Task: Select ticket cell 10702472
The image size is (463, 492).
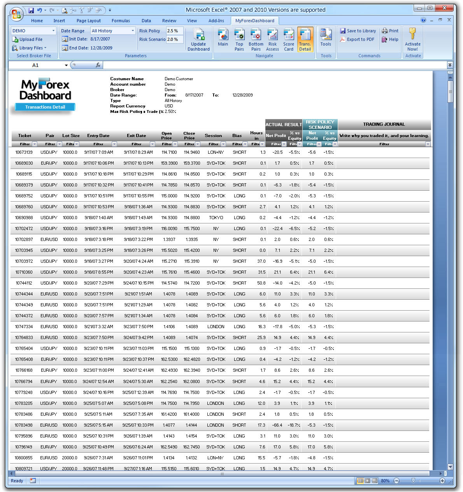Action: click(x=24, y=228)
